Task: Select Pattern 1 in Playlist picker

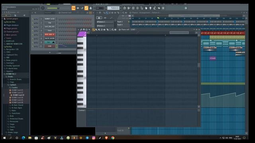Action: 105,22
